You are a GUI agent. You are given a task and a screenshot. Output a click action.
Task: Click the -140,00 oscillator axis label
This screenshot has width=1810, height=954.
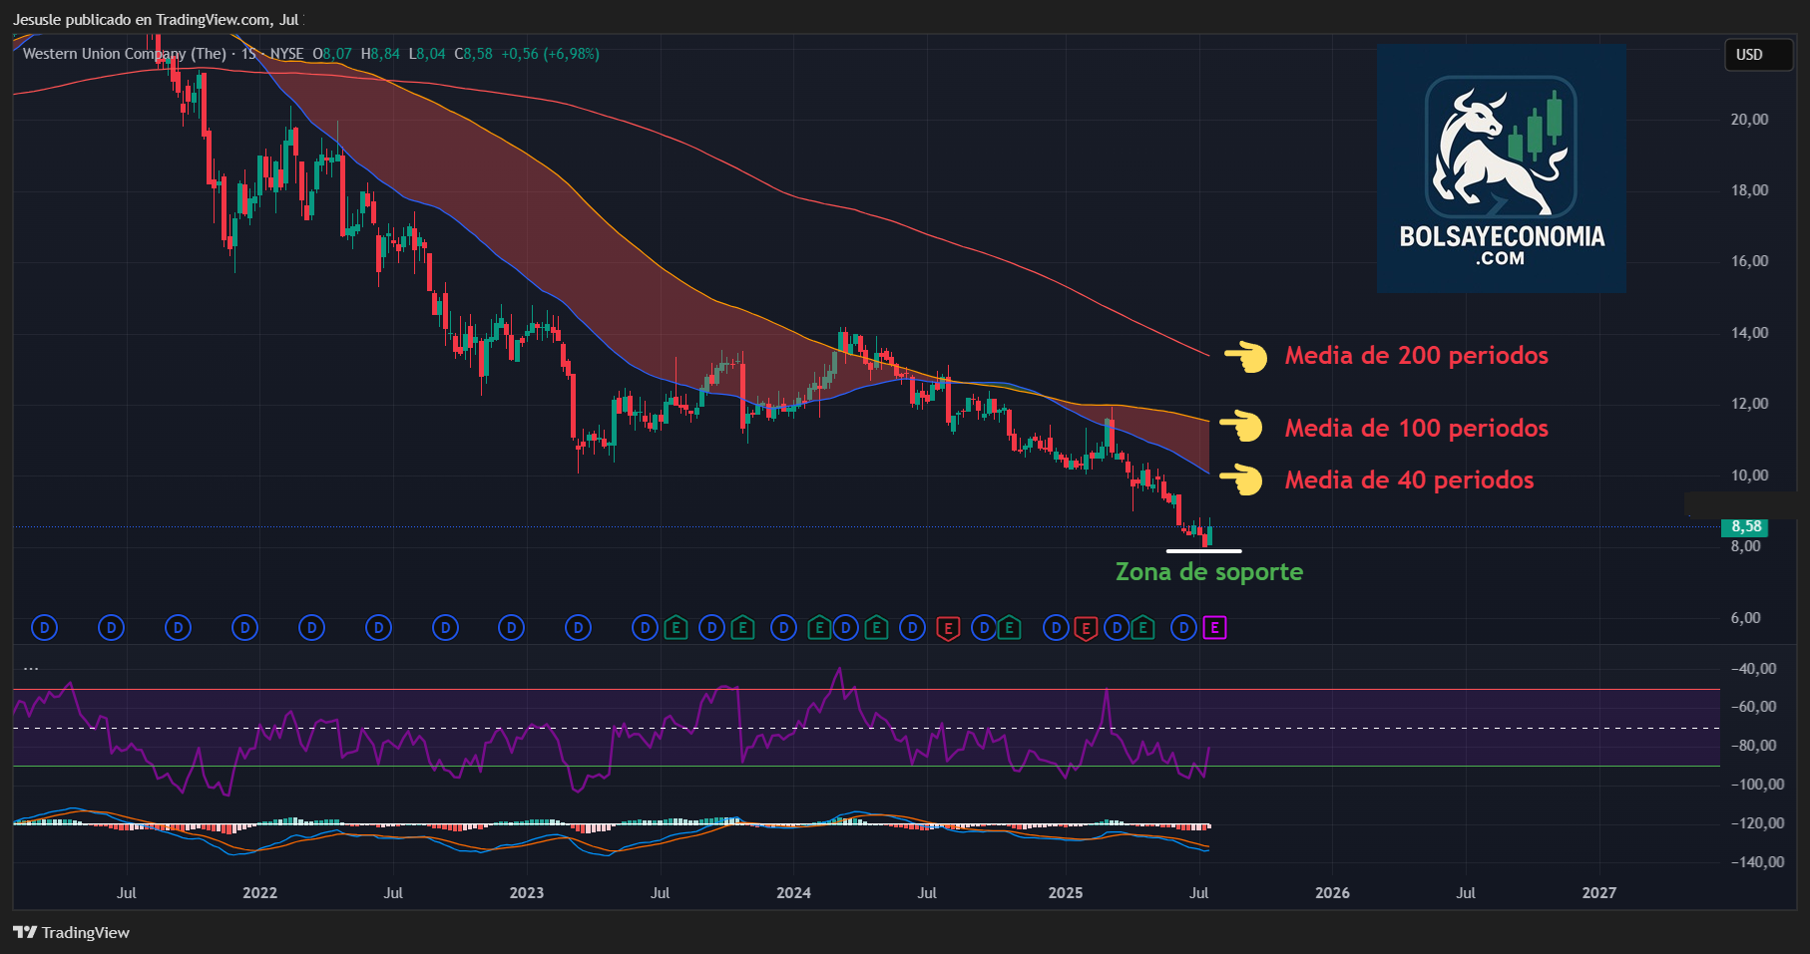[1756, 862]
